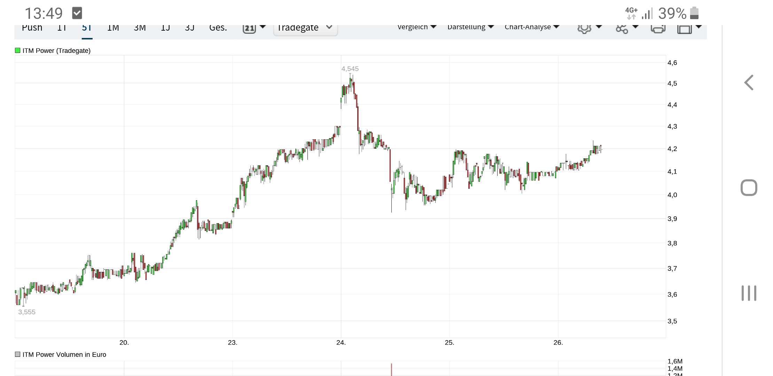Click green ITM Power legend color swatch
This screenshot has height=376, width=773.
(18, 50)
